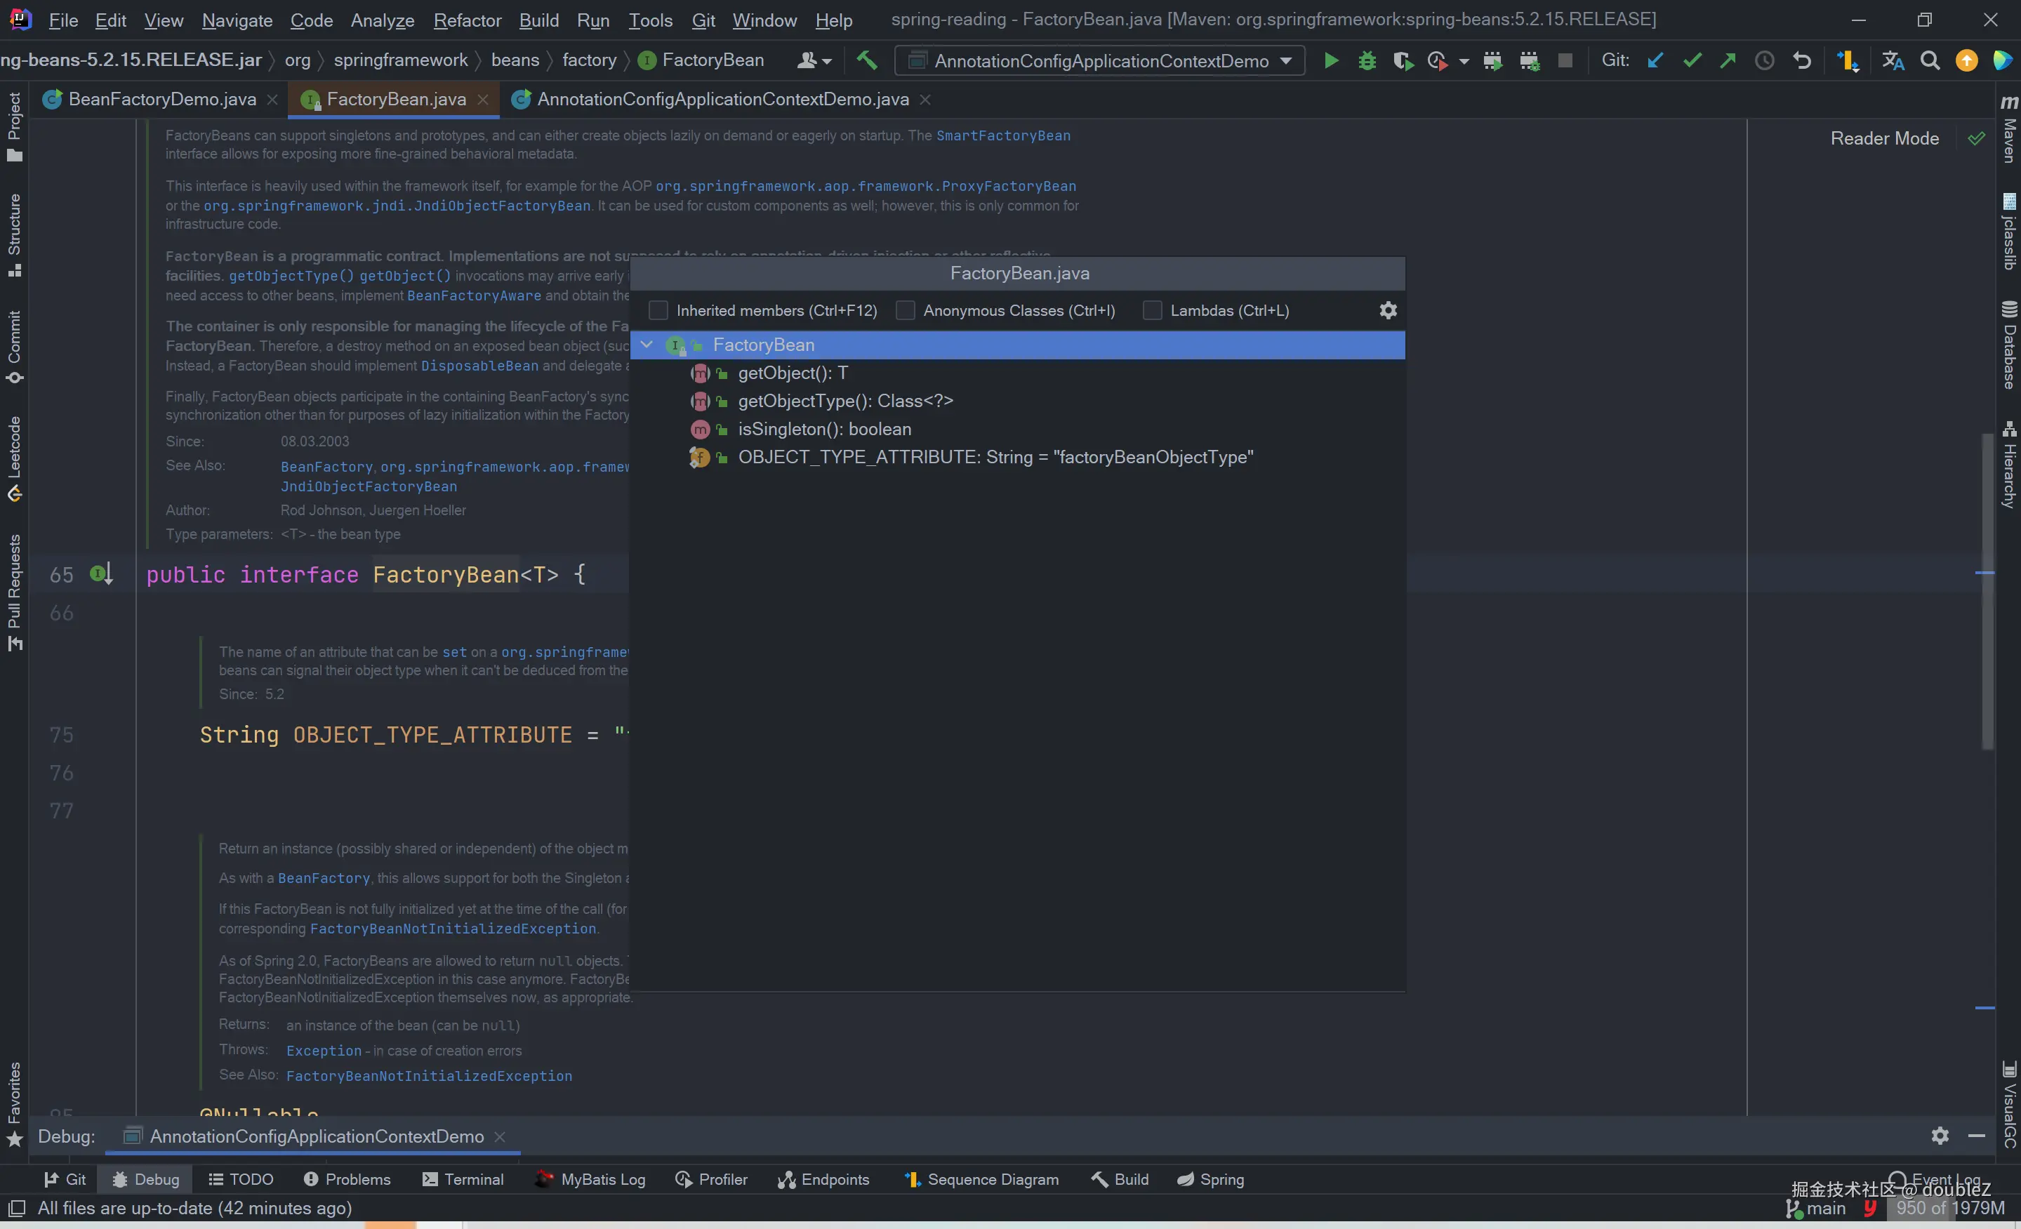Click the Reader Mode label
Screen dimensions: 2021x1229
tap(1884, 138)
